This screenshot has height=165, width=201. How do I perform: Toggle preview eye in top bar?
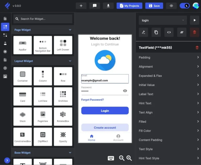171,6
